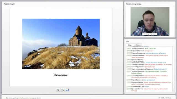The image size is (177, 99).
Task: Click the 'Конференц-связь' panel title
Action: (133, 4)
